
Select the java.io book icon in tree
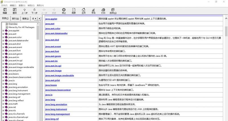6,81
